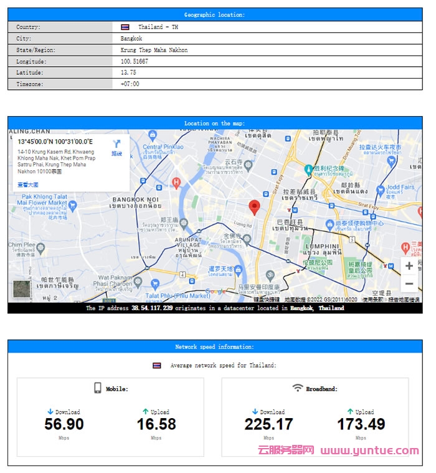
Task: Click the Thailand flag next to country
Action: click(125, 27)
